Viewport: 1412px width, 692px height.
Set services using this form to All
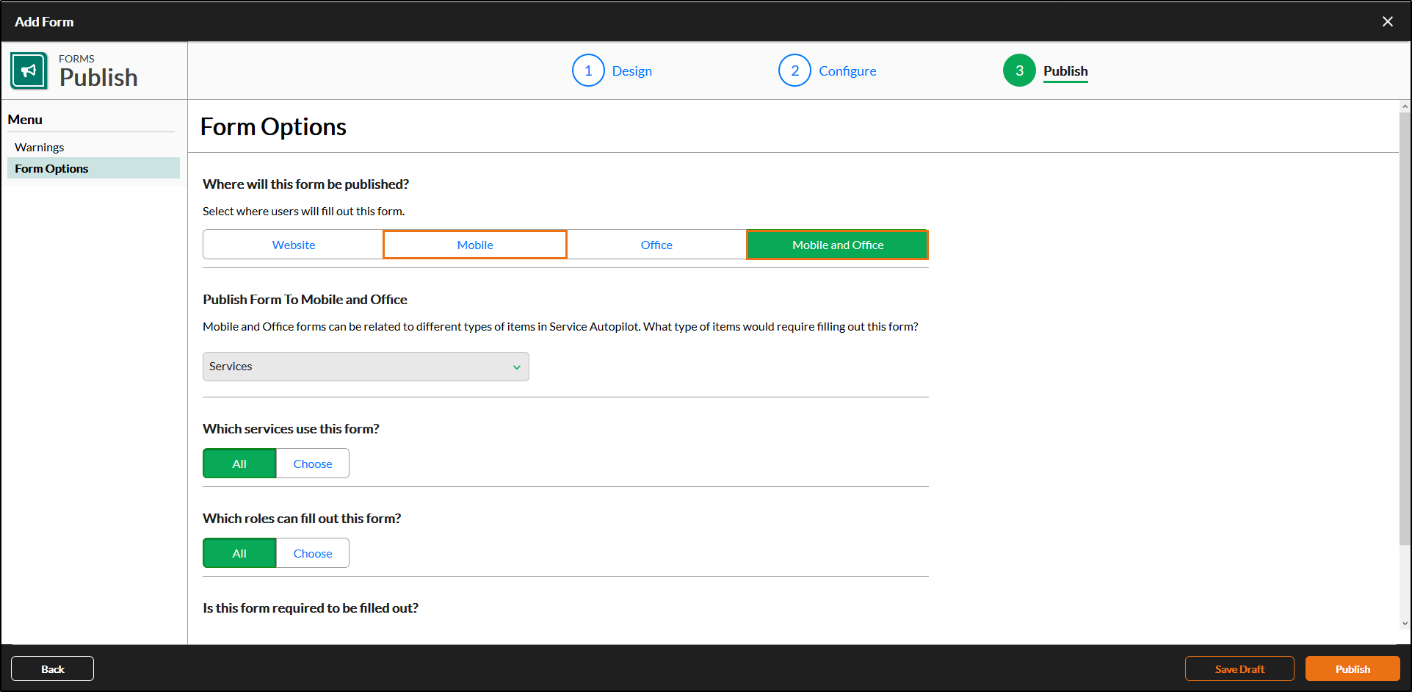click(239, 464)
